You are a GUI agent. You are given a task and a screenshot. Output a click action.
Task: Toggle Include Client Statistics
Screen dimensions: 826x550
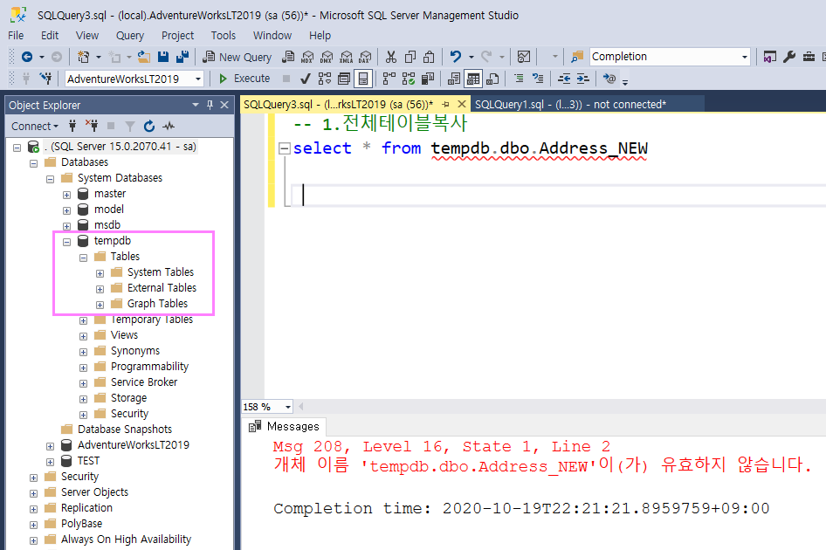click(x=428, y=79)
